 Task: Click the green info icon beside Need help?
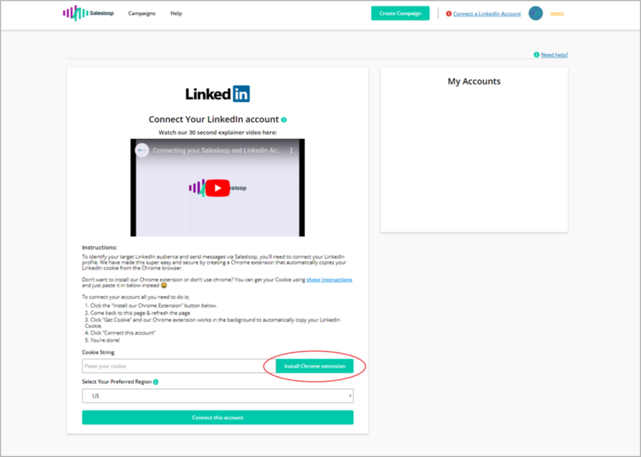pyautogui.click(x=536, y=54)
